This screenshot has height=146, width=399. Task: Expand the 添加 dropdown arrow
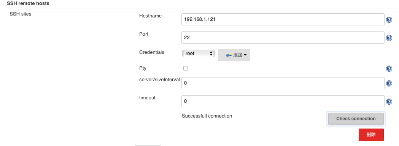245,55
